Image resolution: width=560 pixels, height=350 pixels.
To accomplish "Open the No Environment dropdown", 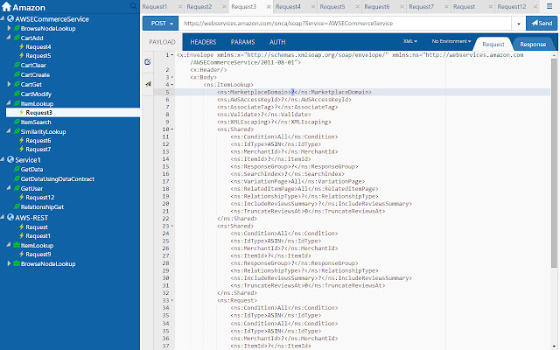I will [x=450, y=41].
